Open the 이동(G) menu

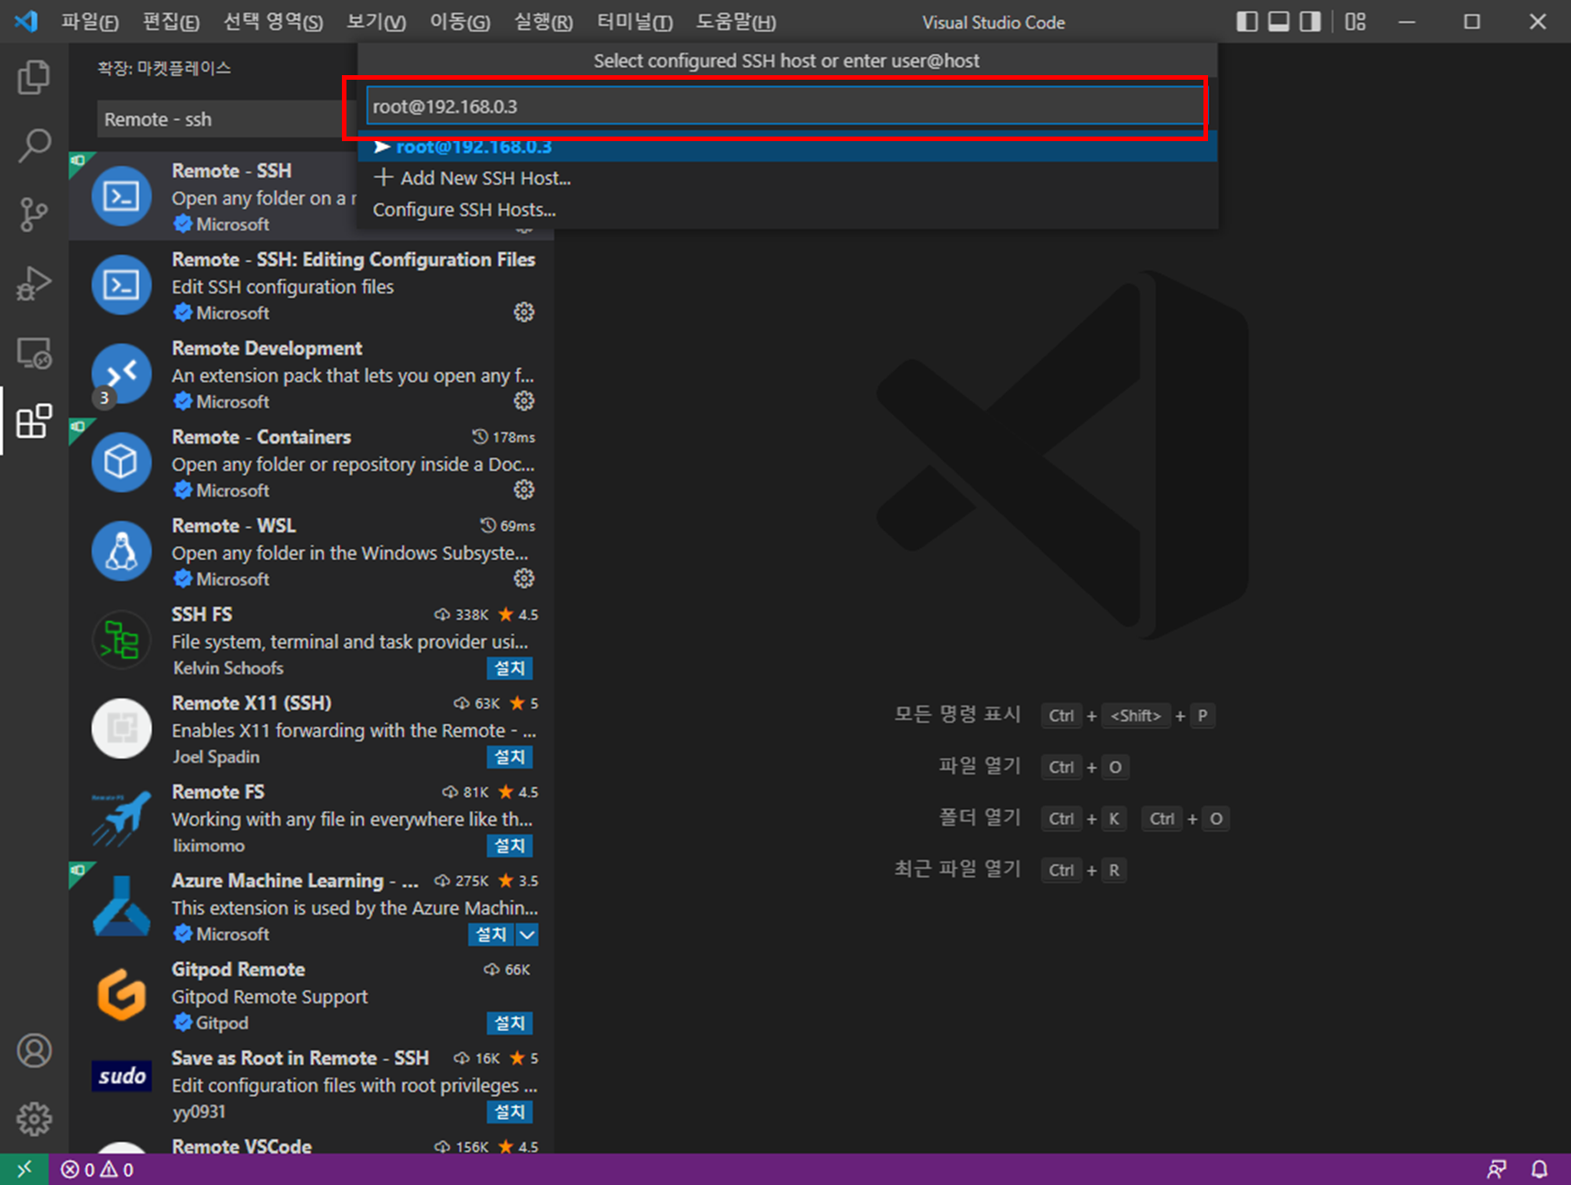pos(460,22)
